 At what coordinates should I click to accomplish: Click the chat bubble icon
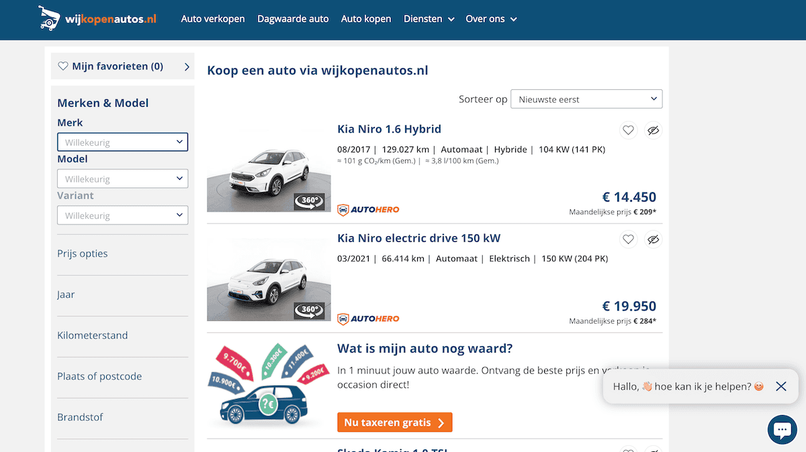(x=782, y=429)
